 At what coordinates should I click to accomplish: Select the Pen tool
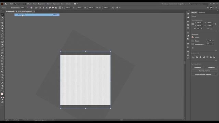pos(2,26)
